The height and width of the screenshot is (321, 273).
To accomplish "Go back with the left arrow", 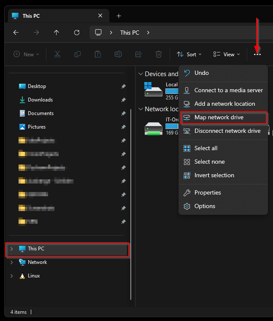I will tap(16, 33).
